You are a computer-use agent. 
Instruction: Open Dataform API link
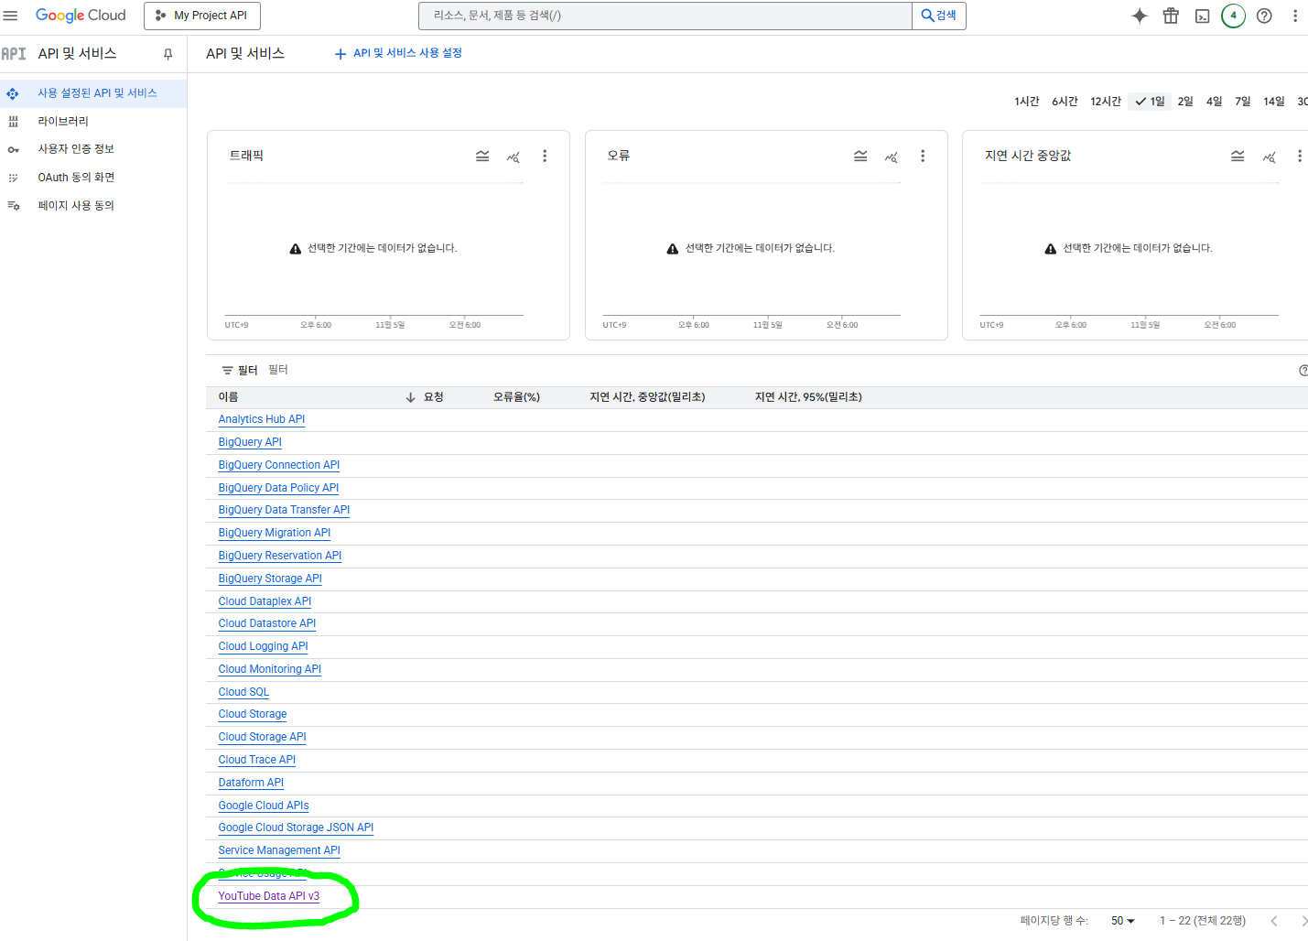(x=251, y=783)
